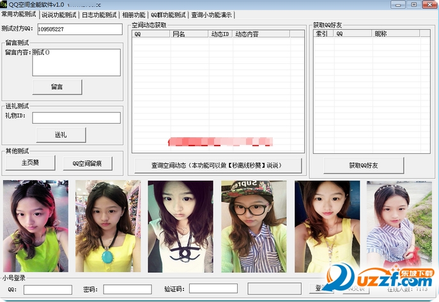Minimize the QQ空间全能软件 window

point(398,4)
